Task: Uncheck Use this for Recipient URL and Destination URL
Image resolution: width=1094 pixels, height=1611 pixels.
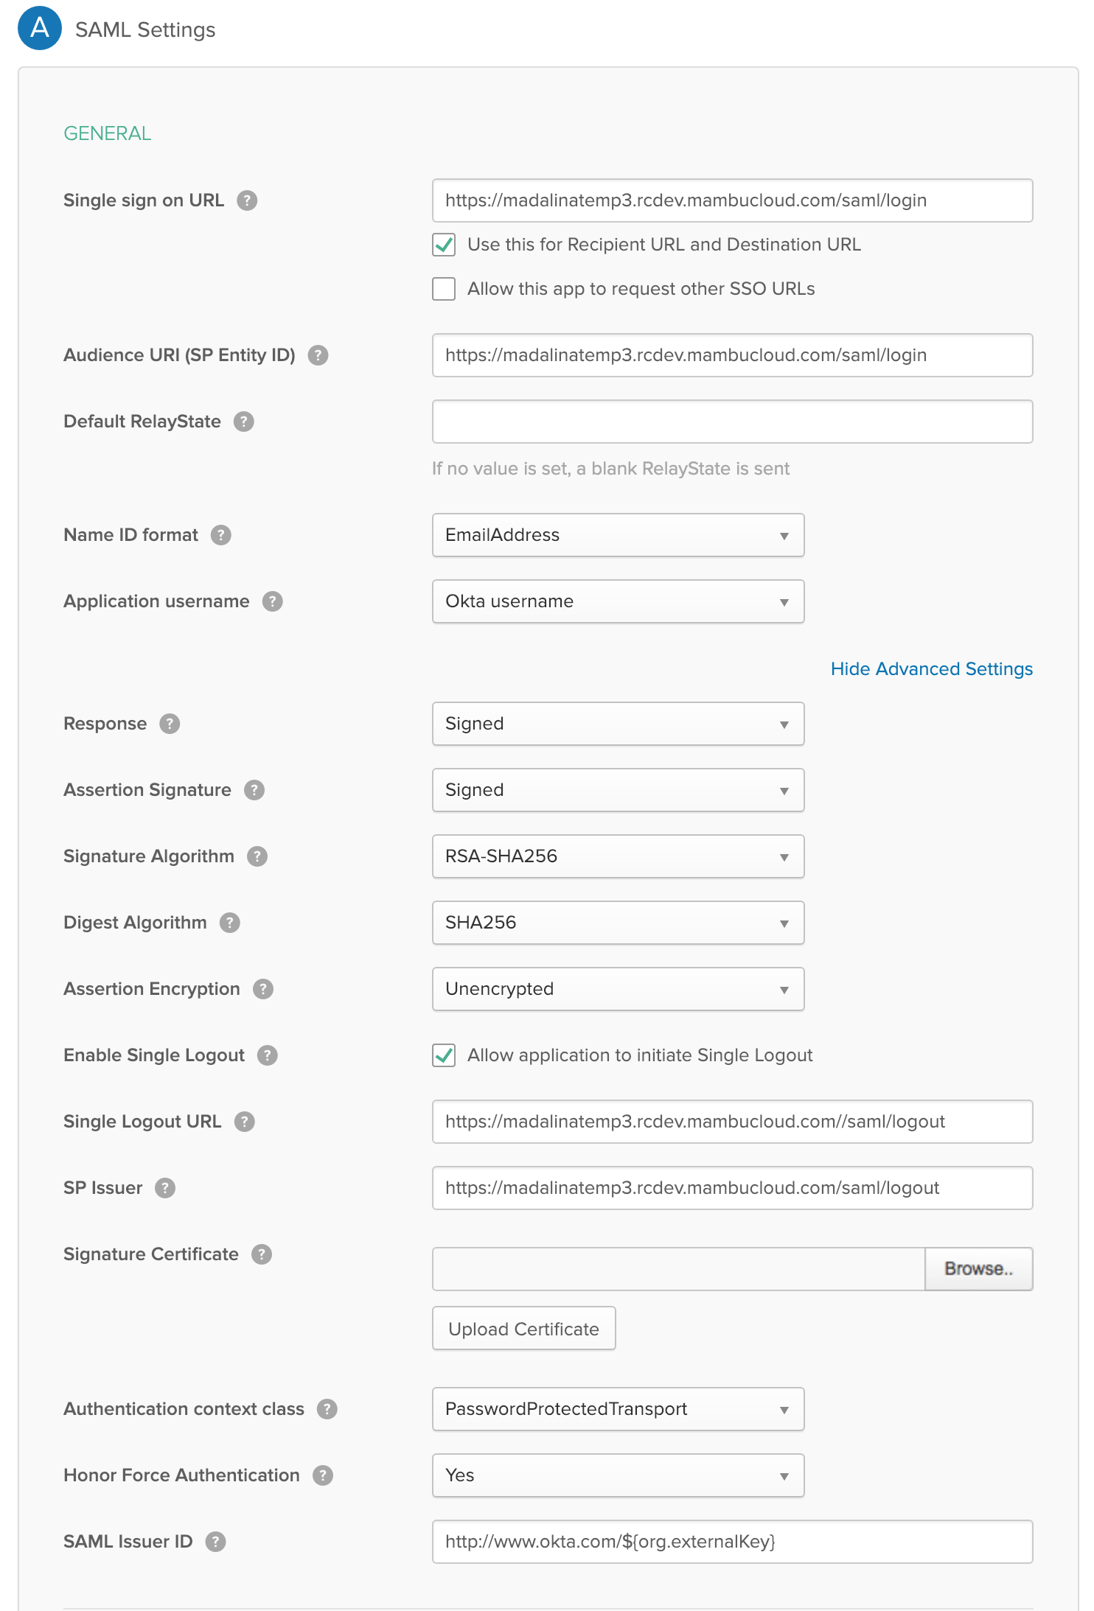Action: coord(443,245)
